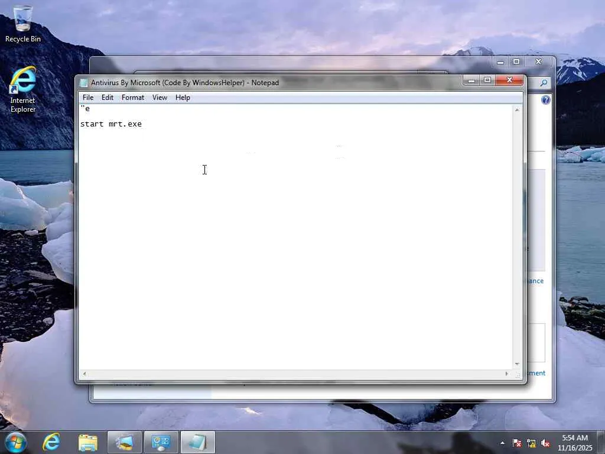Switch to the Control Panel taskbar button
605x454 pixels.
click(161, 442)
